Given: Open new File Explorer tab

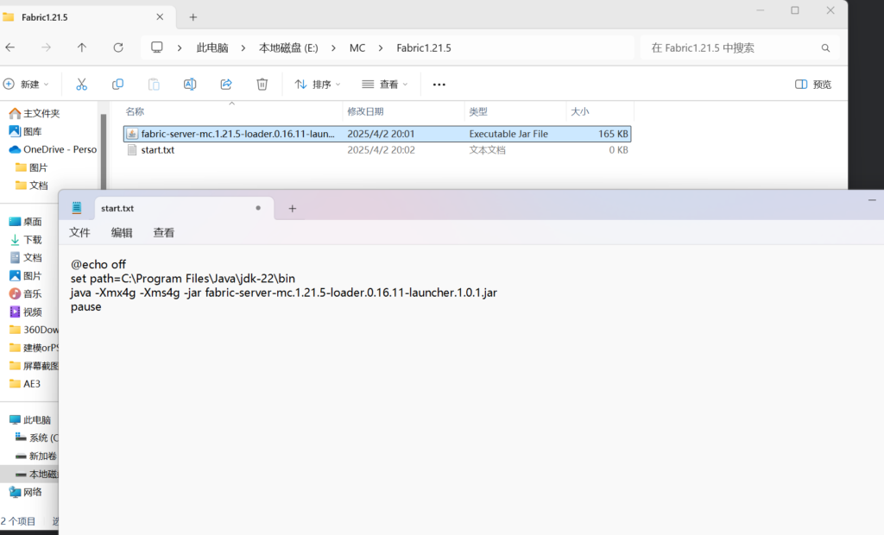Looking at the screenshot, I should point(193,17).
